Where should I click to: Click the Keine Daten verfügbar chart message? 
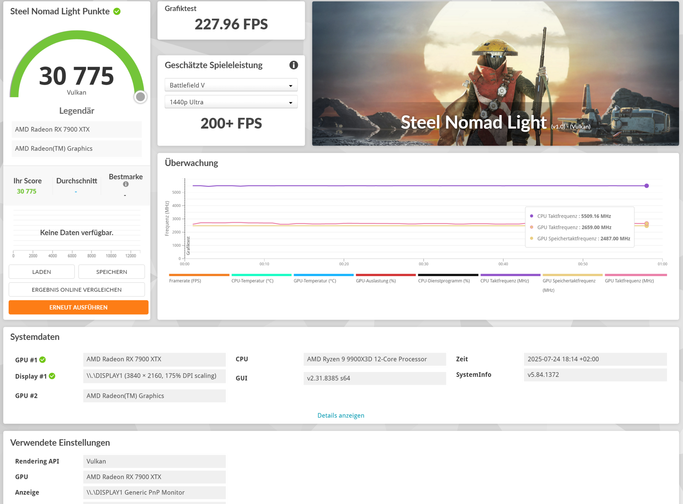77,233
